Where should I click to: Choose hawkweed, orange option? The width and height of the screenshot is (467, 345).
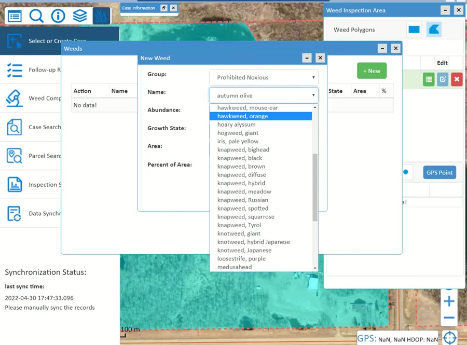coord(260,116)
